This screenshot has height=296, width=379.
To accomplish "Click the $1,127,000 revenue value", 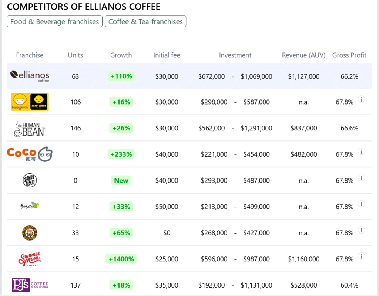I will [303, 76].
